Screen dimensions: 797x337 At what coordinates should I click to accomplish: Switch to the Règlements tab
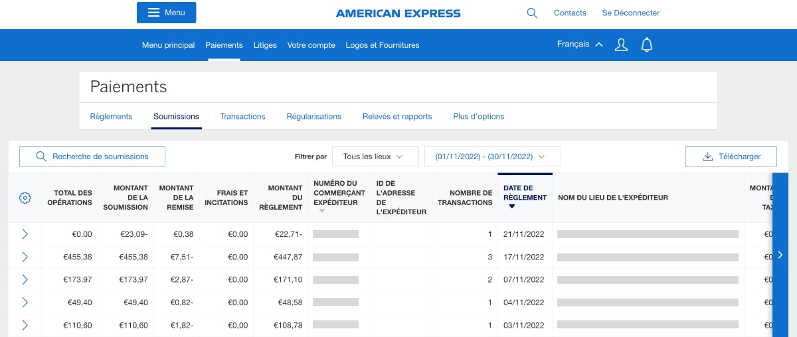pos(111,116)
